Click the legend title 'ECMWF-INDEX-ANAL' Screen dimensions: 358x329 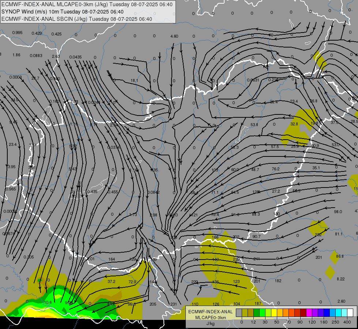click(x=211, y=312)
